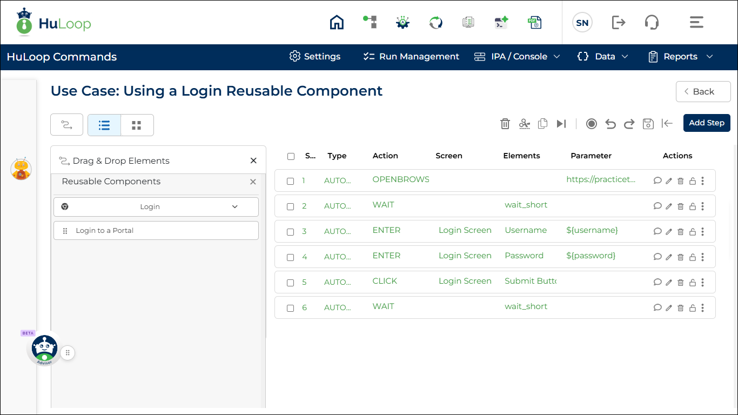This screenshot has width=738, height=415.
Task: Open Run Management in the navigation bar
Action: 411,57
